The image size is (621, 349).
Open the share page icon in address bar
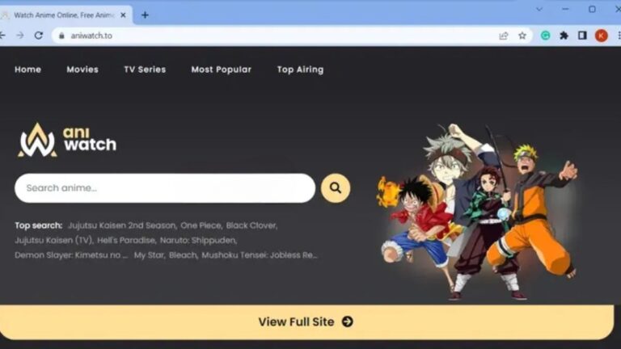(504, 36)
